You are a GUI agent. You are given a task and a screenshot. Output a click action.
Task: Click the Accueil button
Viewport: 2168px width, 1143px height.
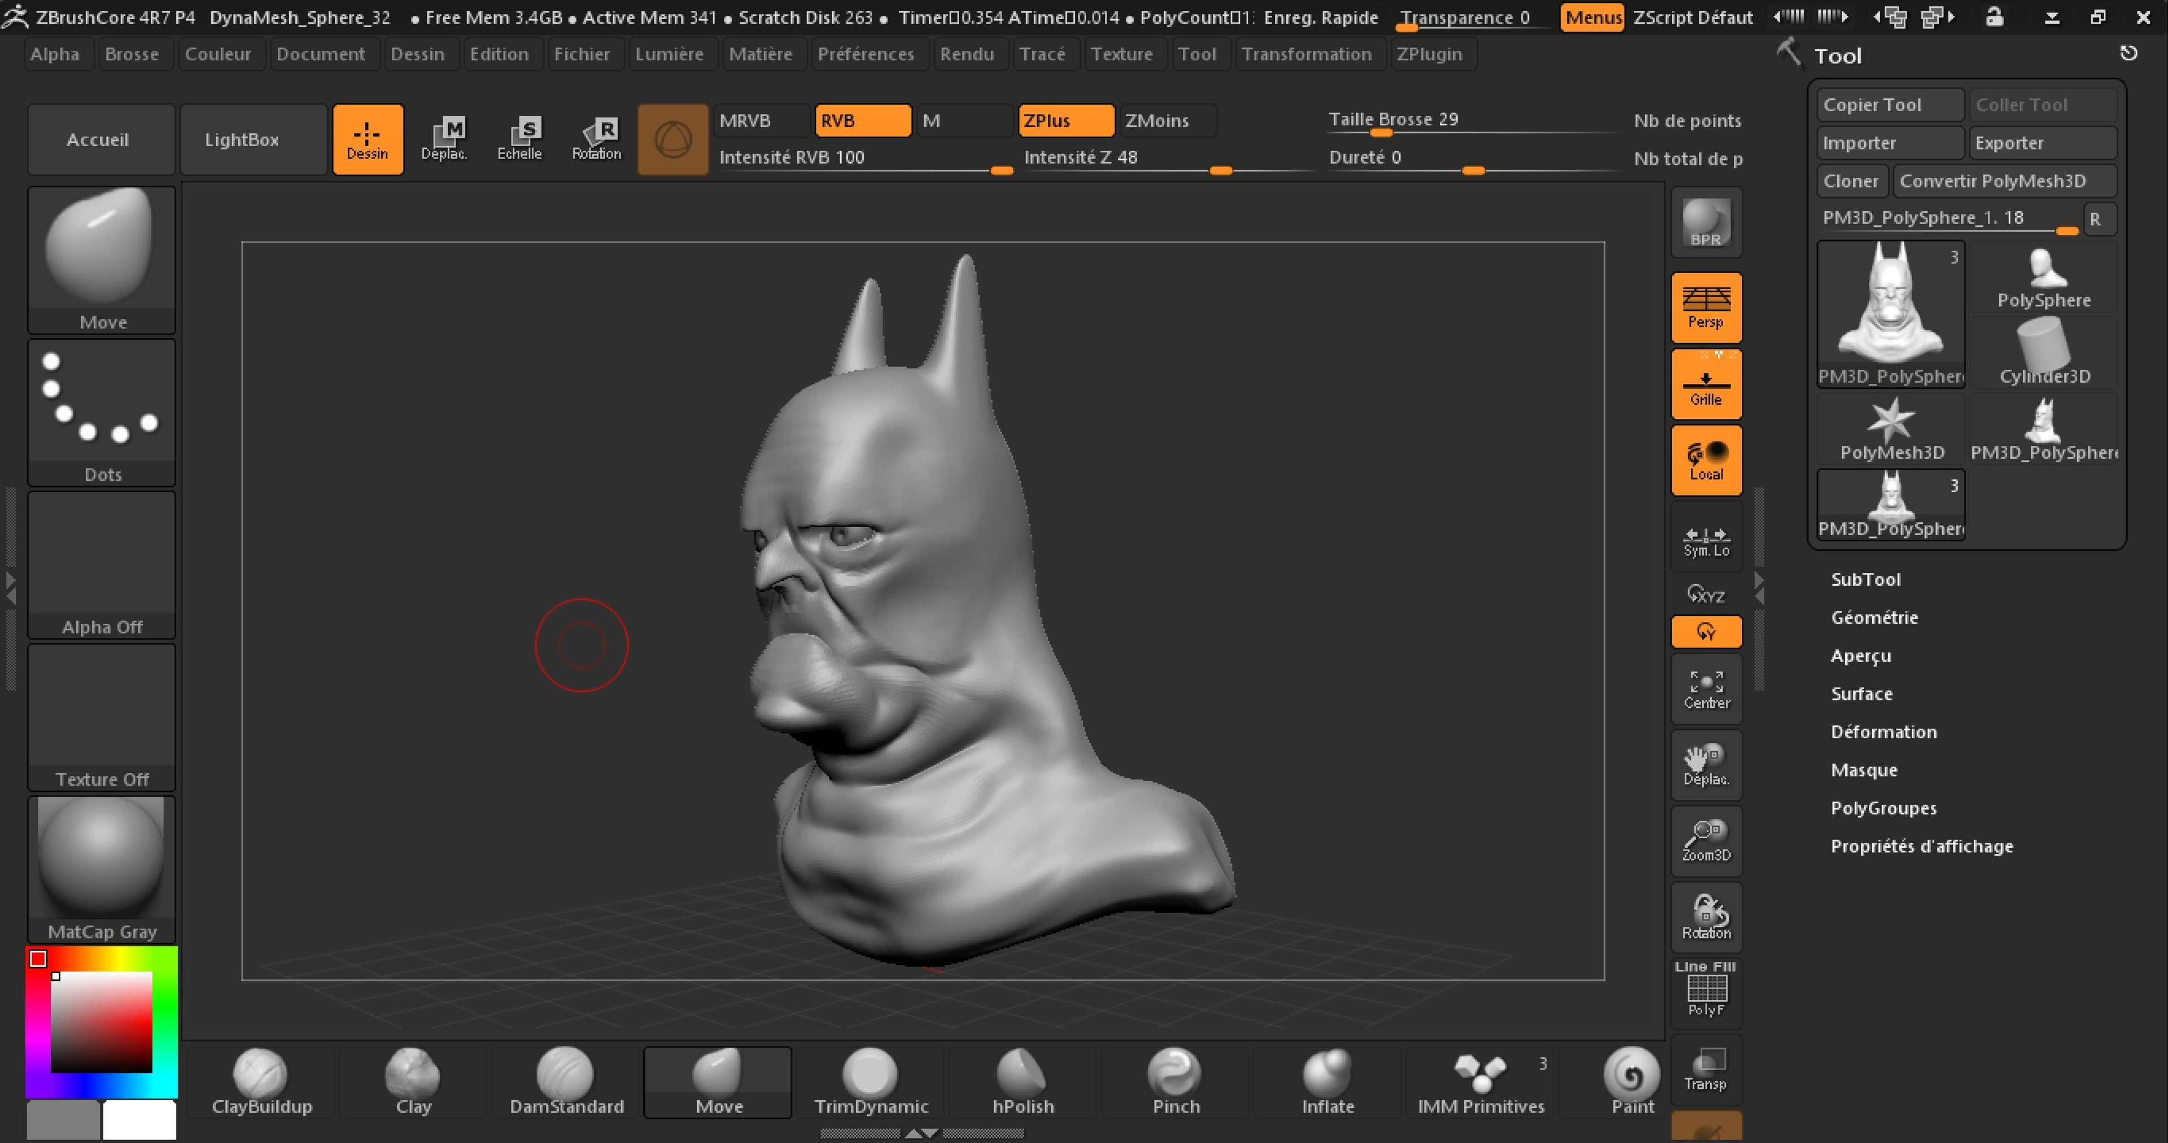102,140
